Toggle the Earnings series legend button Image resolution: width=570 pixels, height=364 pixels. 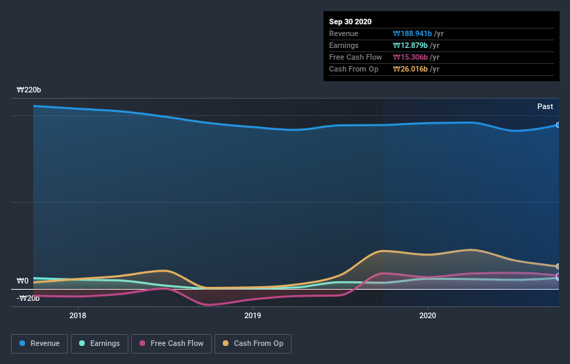[99, 344]
